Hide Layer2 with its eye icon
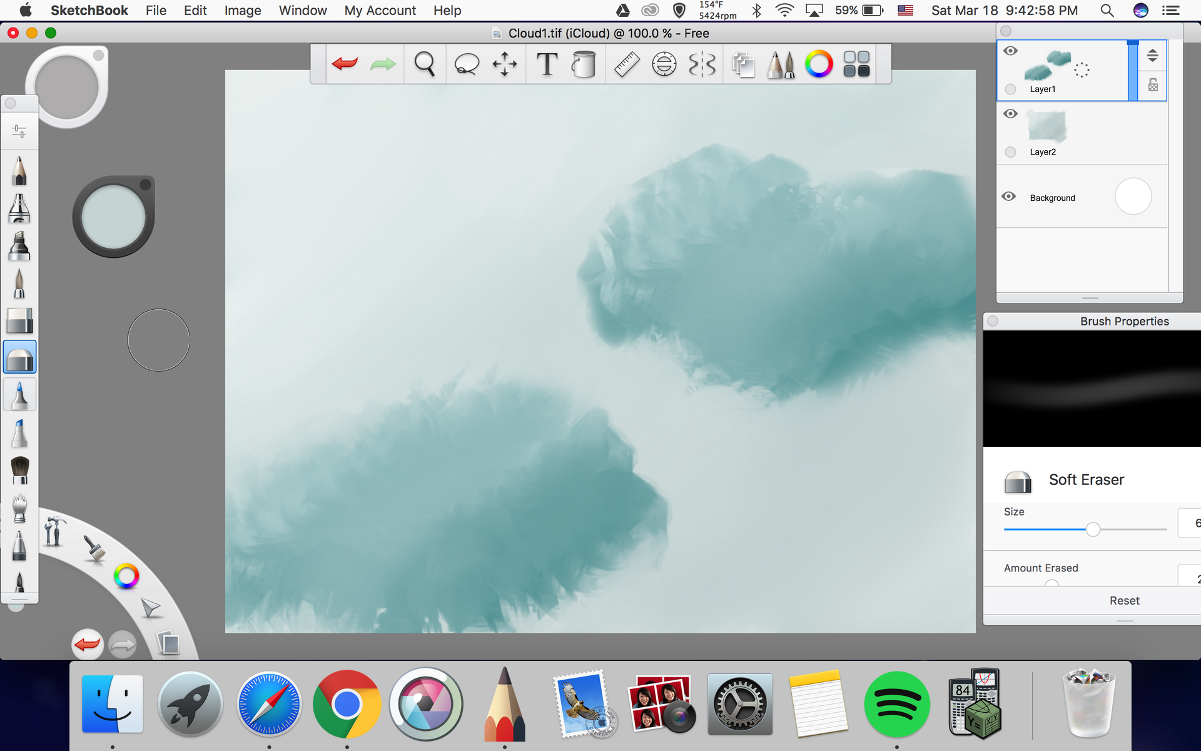The image size is (1201, 751). click(1011, 113)
